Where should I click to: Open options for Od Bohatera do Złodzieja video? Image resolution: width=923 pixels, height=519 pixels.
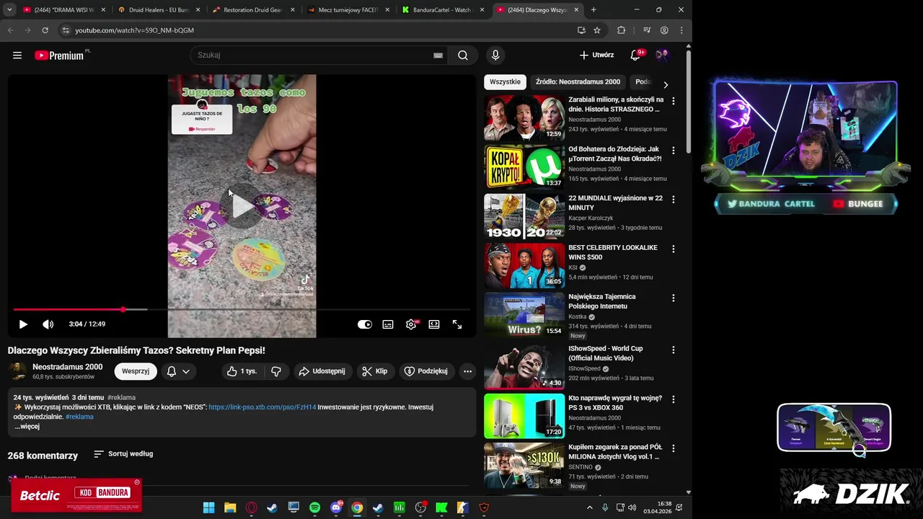click(674, 151)
